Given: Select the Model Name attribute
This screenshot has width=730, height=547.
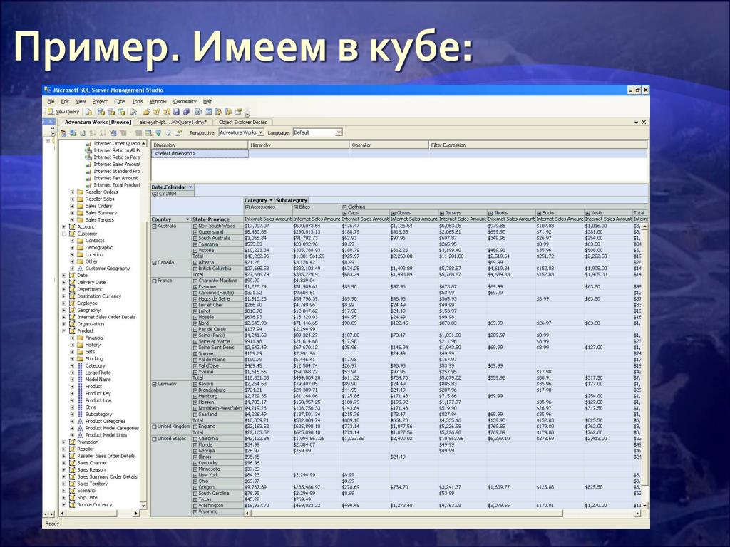Looking at the screenshot, I should 98,380.
